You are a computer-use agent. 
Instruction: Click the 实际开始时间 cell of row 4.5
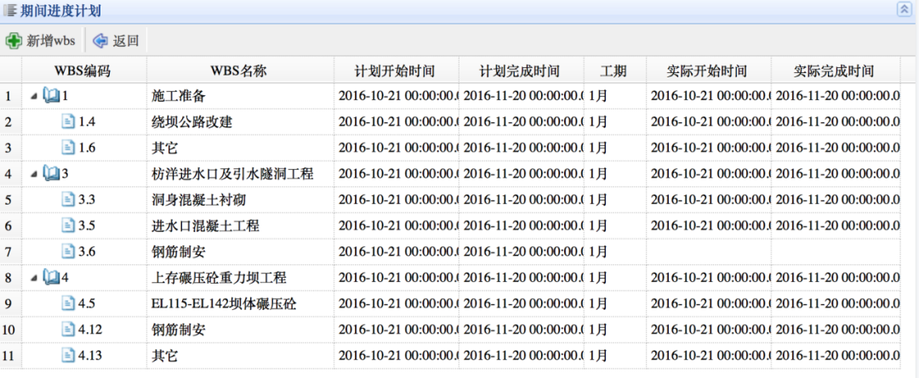click(709, 303)
